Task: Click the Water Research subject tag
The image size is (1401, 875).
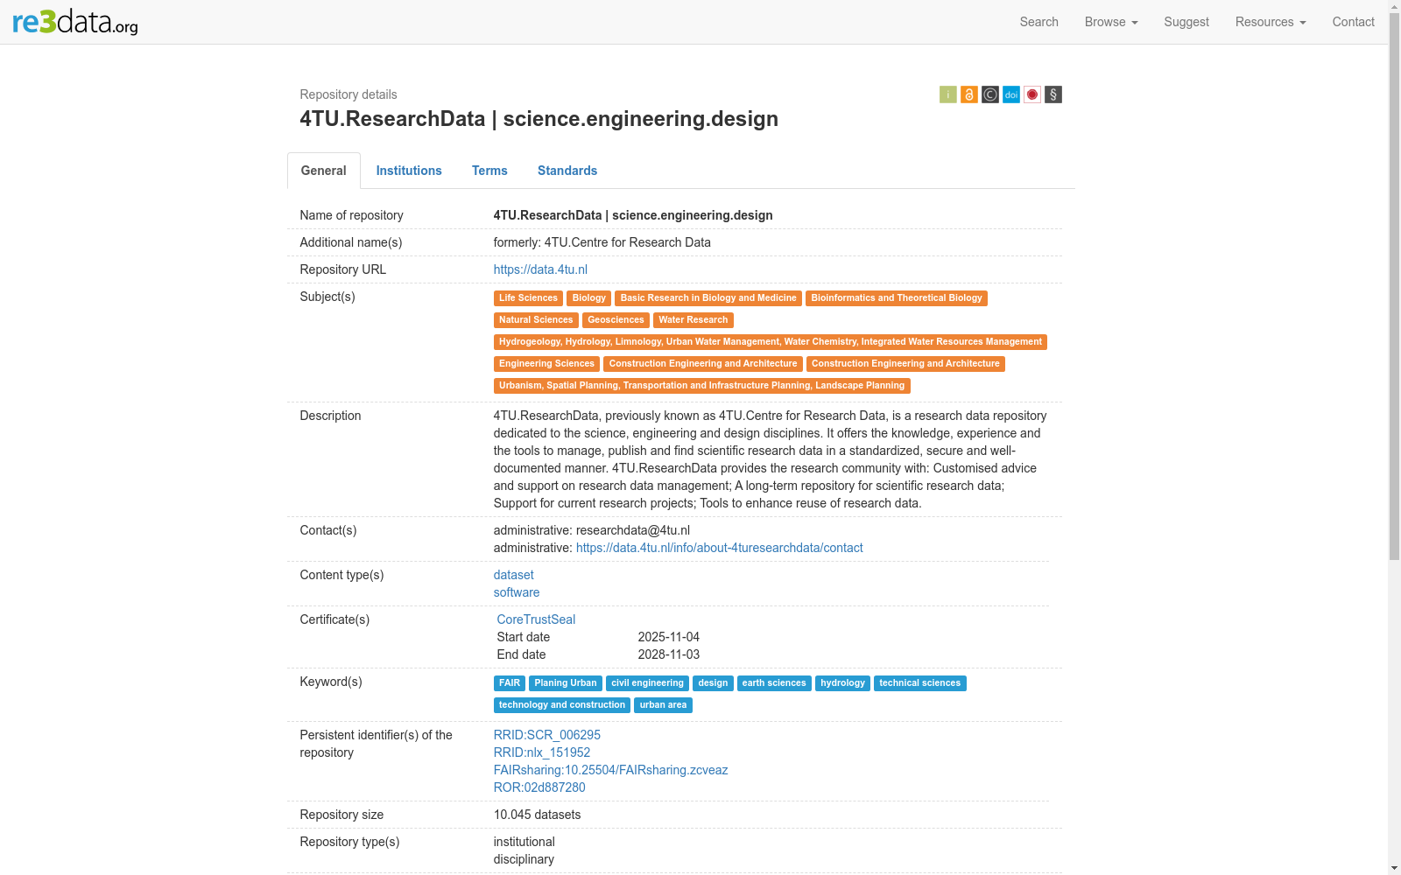Action: 693,320
